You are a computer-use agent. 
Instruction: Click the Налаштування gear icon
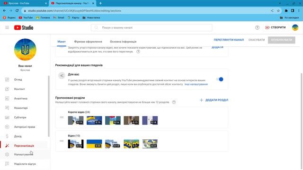[7, 154]
